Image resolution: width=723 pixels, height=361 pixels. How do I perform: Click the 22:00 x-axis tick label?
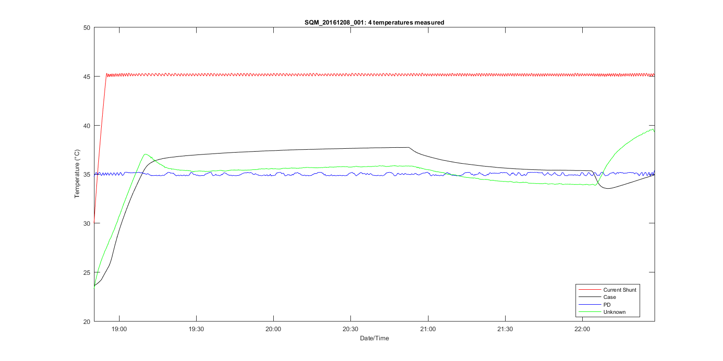pos(582,329)
